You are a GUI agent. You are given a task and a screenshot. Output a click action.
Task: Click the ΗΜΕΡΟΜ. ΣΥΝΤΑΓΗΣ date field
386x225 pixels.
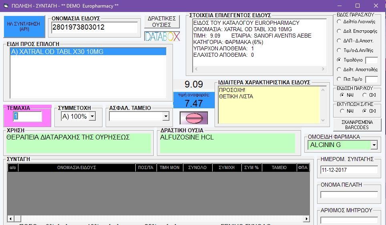click(349, 170)
